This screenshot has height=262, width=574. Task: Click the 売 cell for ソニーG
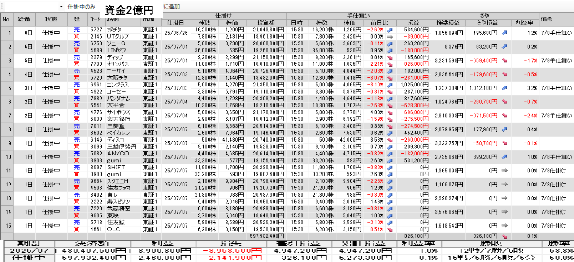pyautogui.click(x=77, y=43)
